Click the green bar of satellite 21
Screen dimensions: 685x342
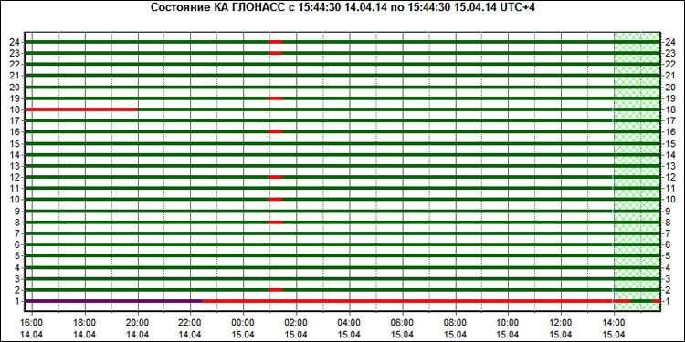(342, 76)
